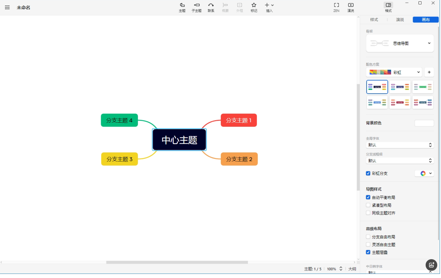Uncheck 主题层叠 option

click(x=368, y=252)
